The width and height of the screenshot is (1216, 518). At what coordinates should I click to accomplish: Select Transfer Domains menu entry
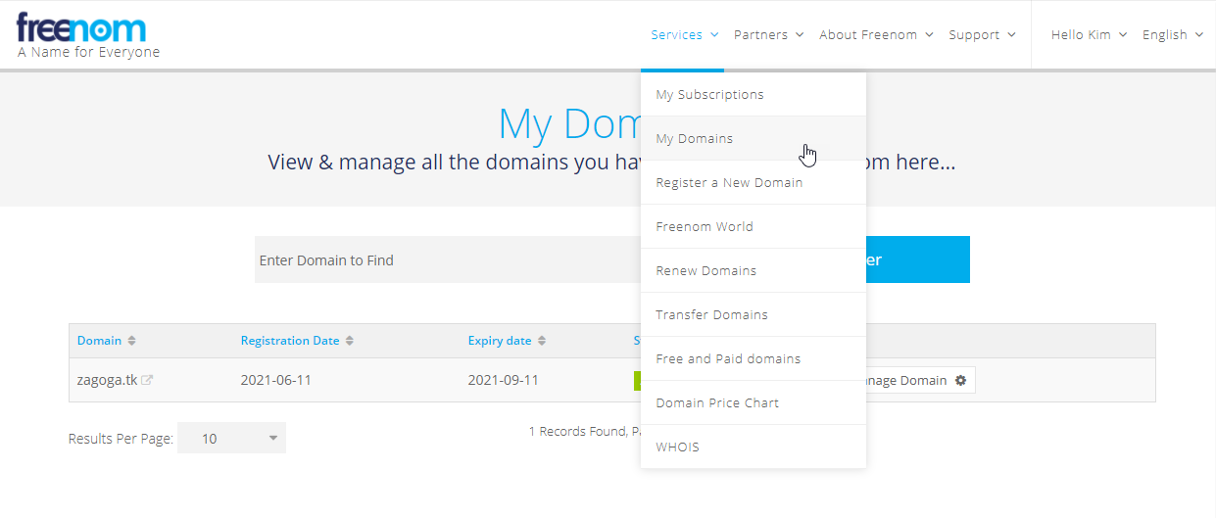(x=754, y=315)
